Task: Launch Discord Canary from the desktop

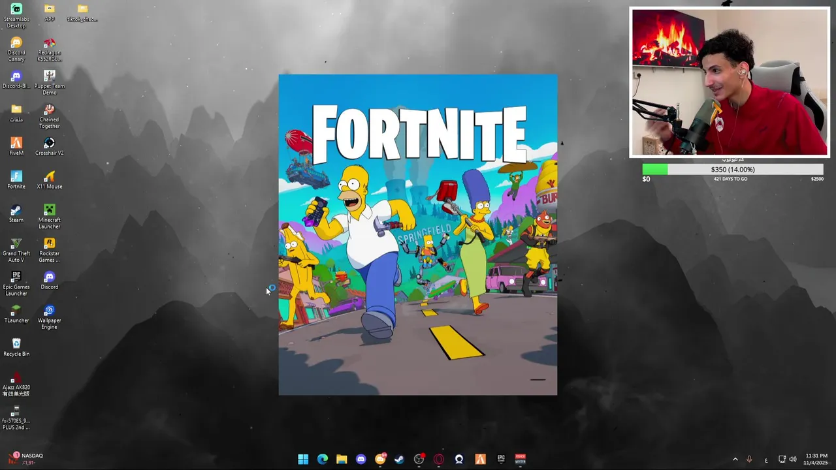Action: (x=16, y=50)
